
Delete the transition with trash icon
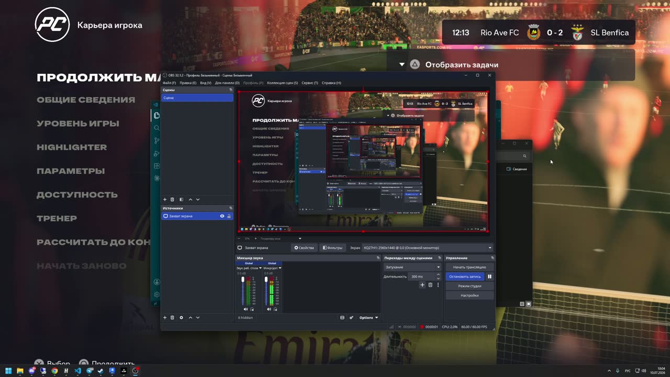click(x=430, y=285)
